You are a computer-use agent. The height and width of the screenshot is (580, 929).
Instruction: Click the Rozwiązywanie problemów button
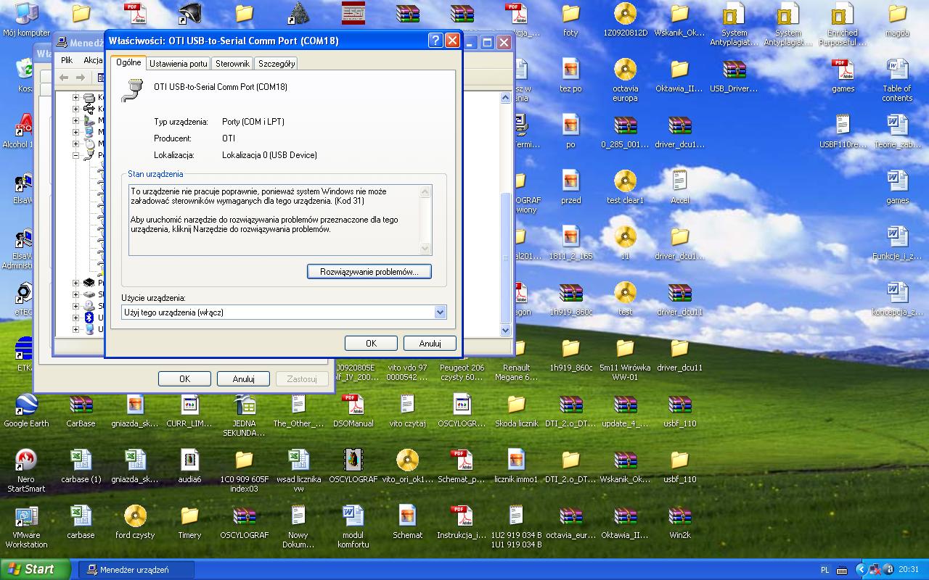(369, 272)
